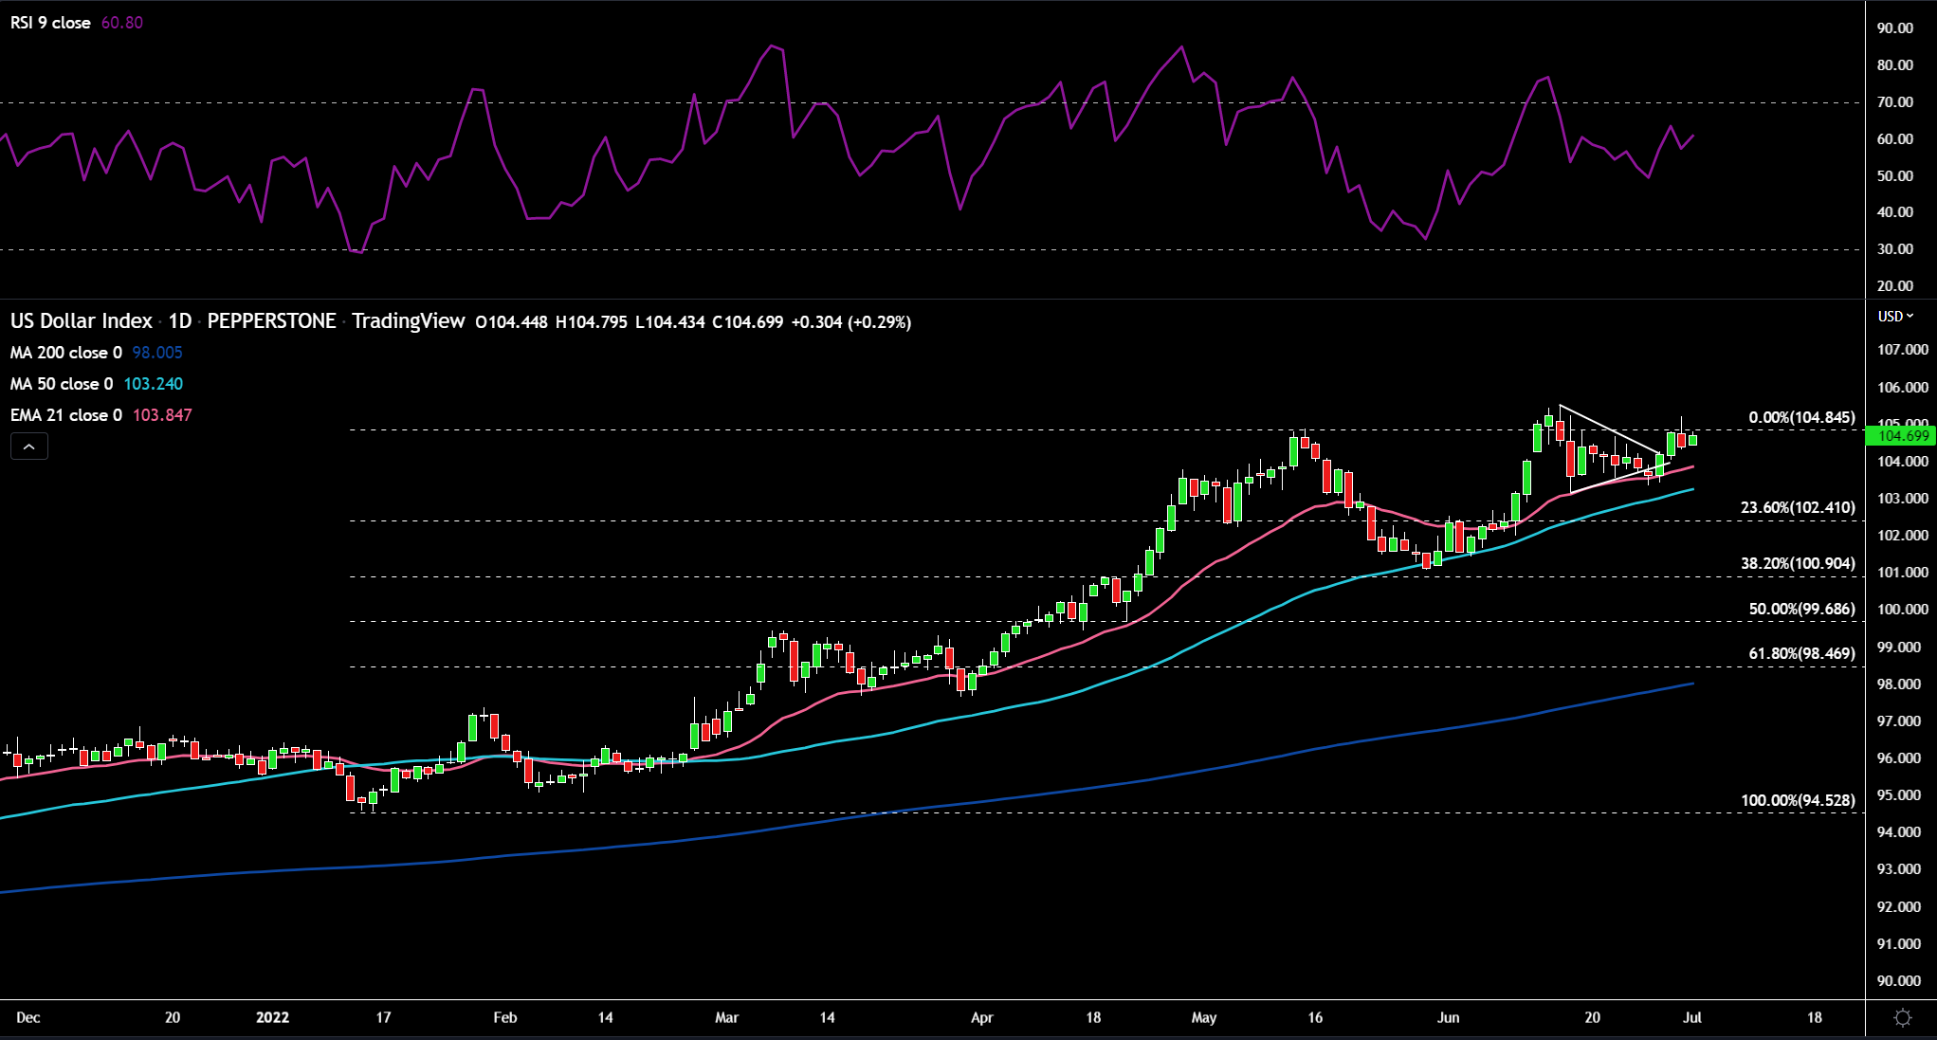Screen dimensions: 1937x1040
Task: Select the 50.00%(99.686) Fibonacci level label
Action: [x=1801, y=609]
